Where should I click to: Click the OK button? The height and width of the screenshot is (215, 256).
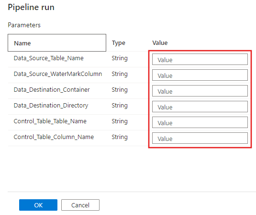(x=38, y=205)
